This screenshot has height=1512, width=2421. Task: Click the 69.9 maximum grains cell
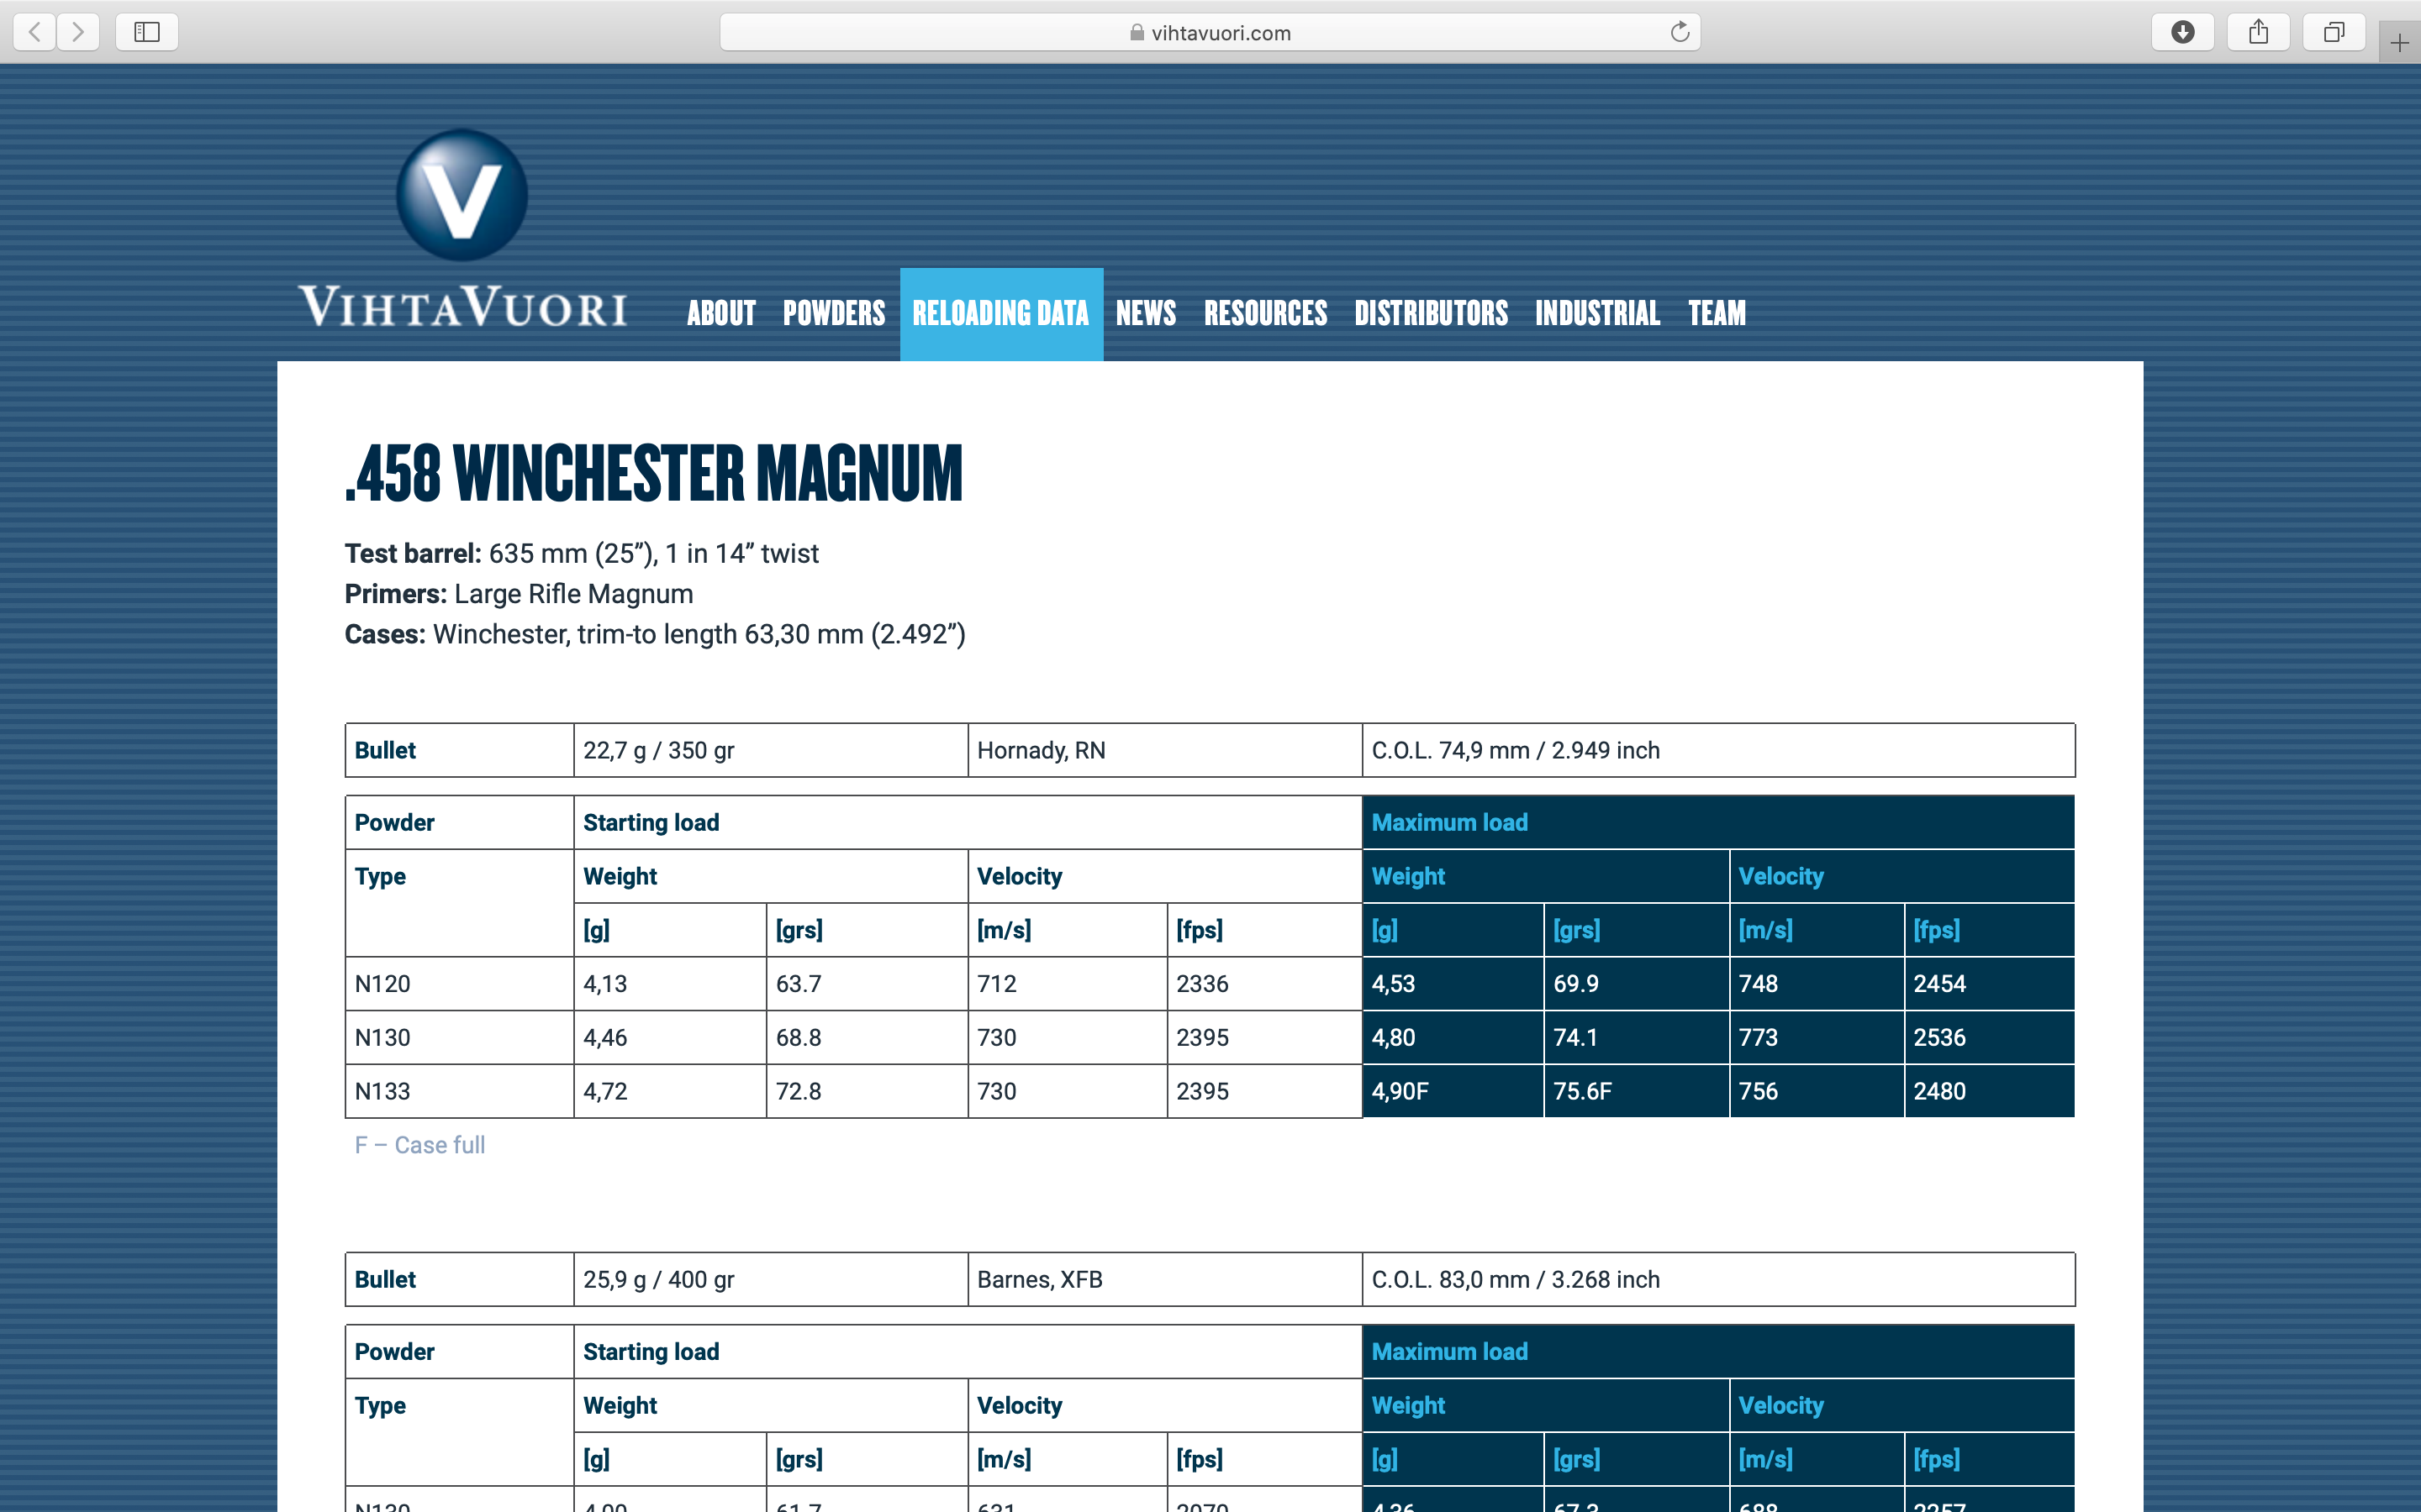pyautogui.click(x=1637, y=984)
